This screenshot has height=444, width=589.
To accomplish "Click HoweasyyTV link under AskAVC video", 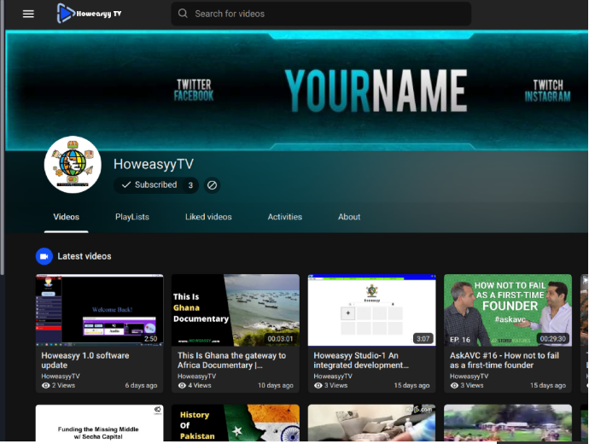I will click(469, 376).
